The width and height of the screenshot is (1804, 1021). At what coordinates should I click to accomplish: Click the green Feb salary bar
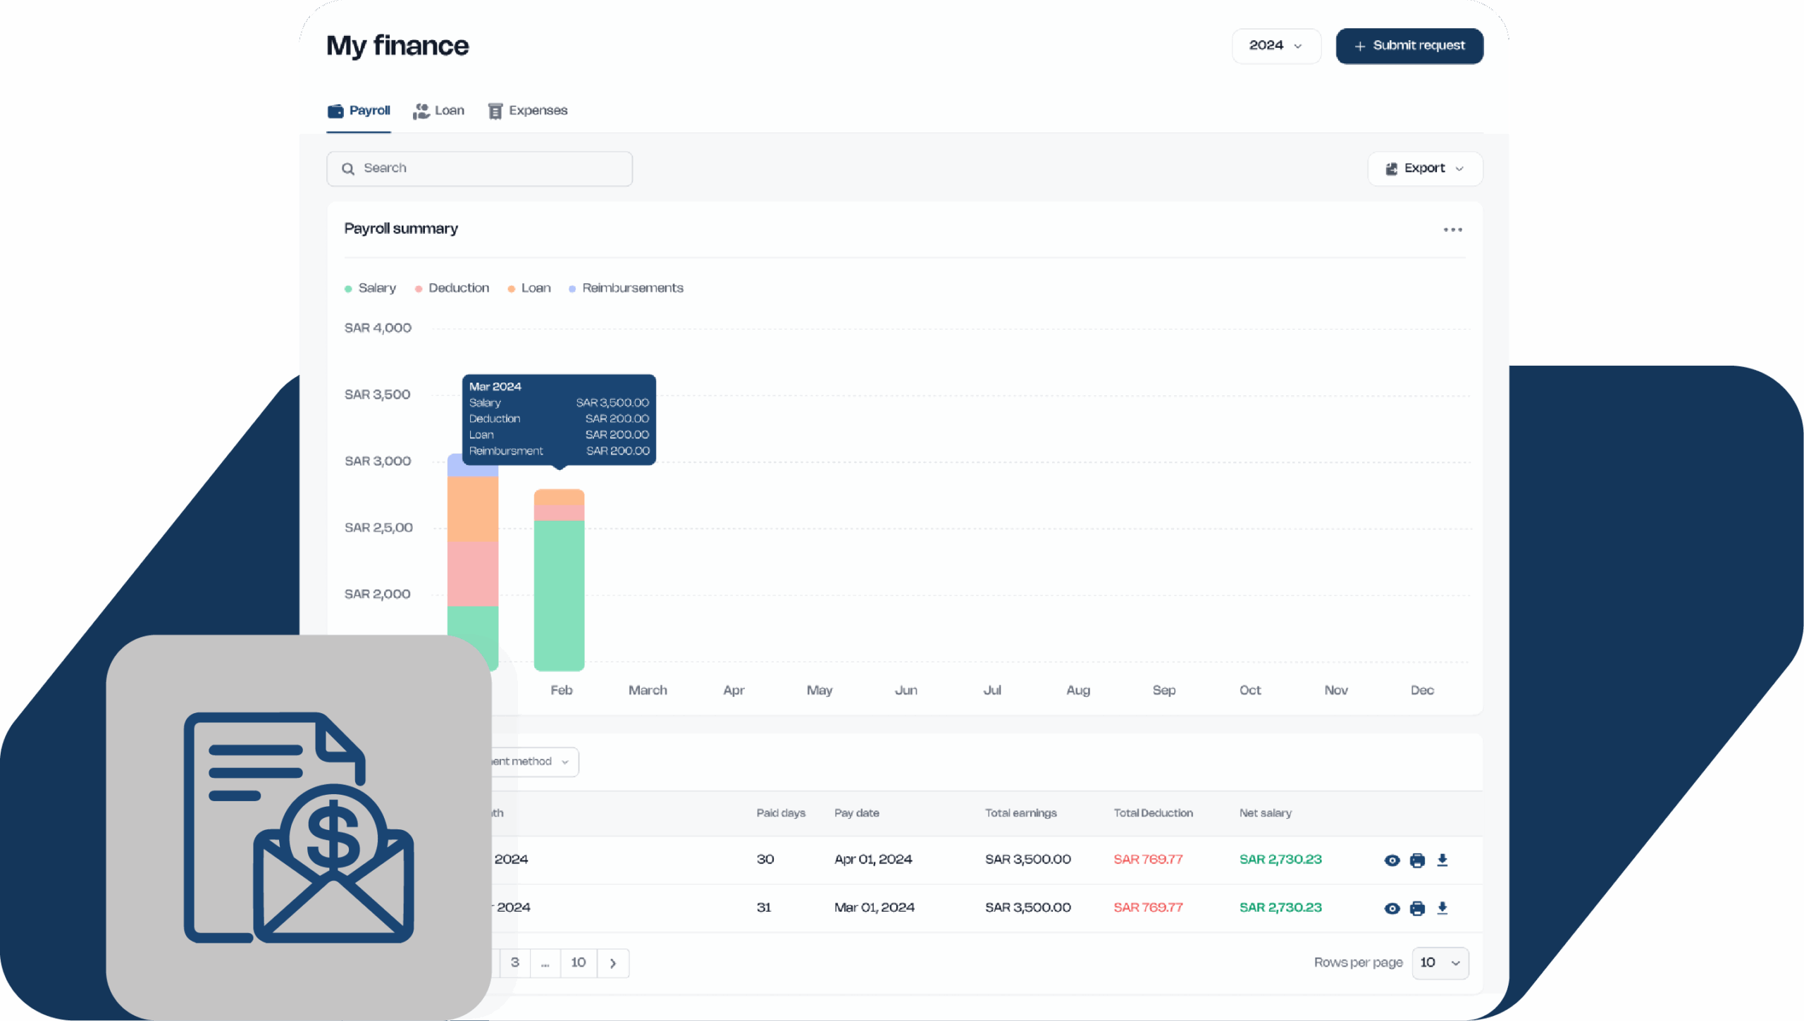click(x=559, y=595)
